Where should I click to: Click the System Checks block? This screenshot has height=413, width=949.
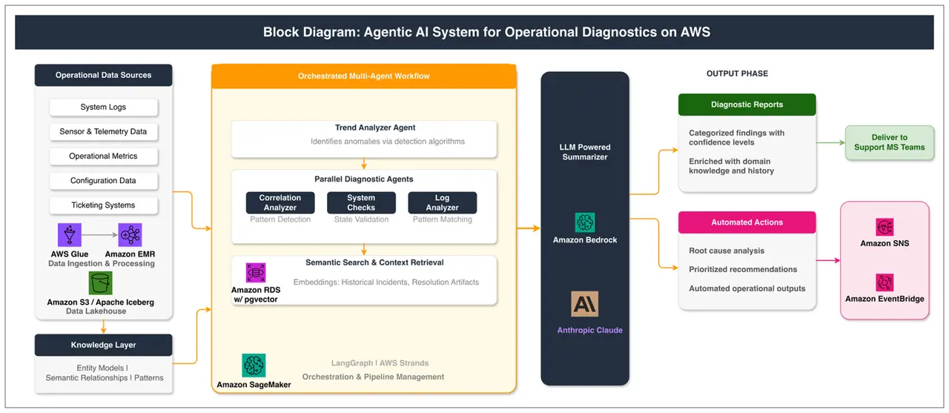361,203
